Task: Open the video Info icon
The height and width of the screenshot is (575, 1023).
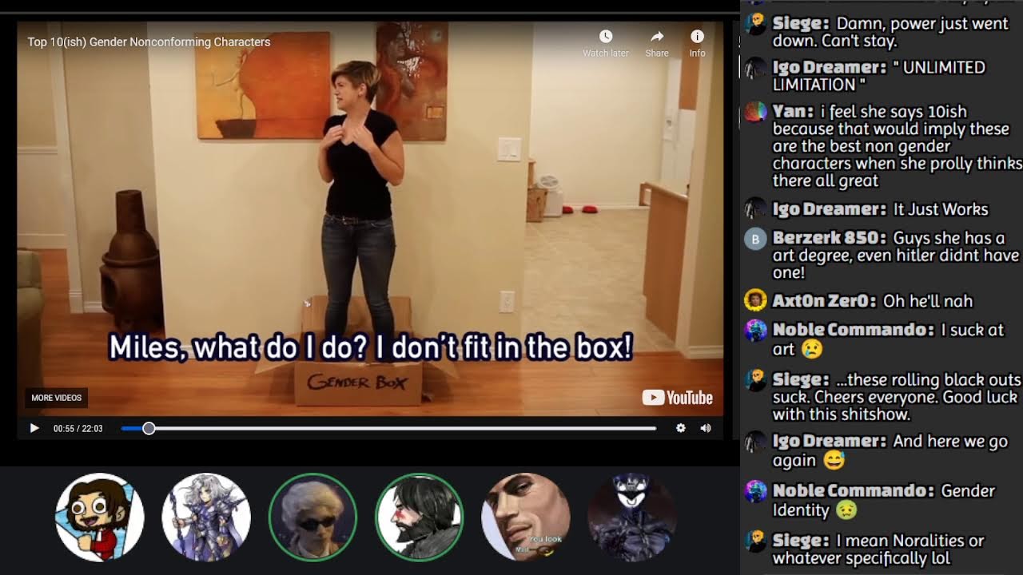Action: pyautogui.click(x=697, y=37)
